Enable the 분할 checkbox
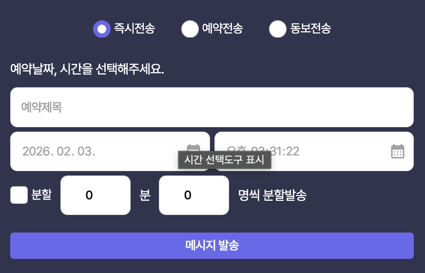This screenshot has height=273, width=425. coord(19,195)
